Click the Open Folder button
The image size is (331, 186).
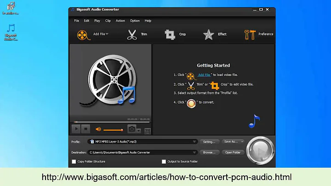coord(233,152)
